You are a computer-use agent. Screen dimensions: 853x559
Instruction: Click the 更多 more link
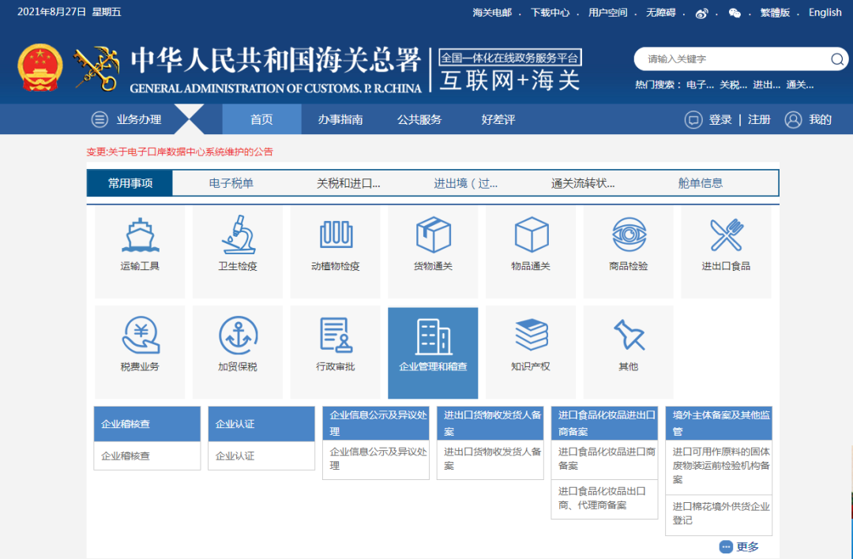tap(747, 546)
